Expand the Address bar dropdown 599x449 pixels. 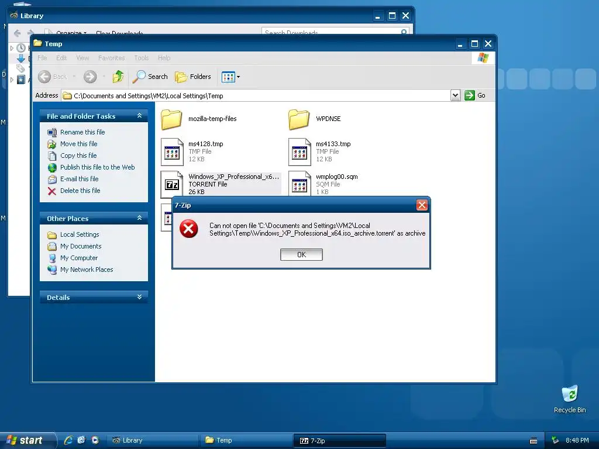tap(455, 95)
